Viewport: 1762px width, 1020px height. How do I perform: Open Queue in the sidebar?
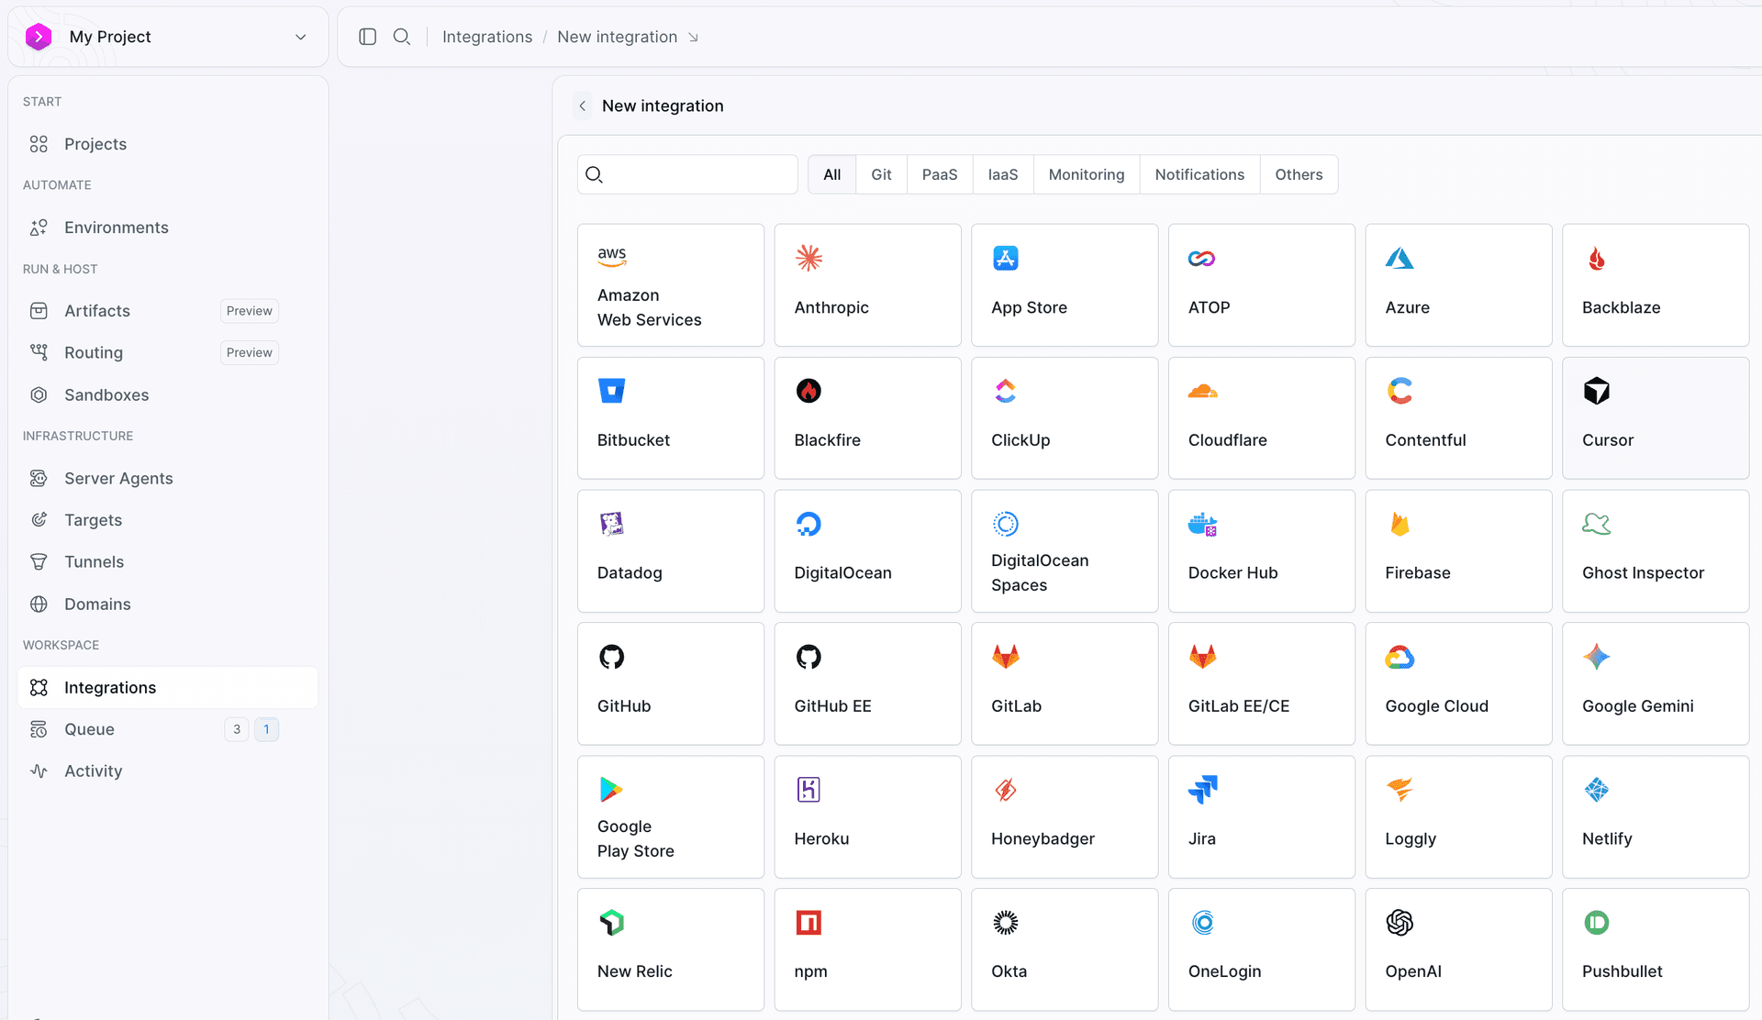[x=168, y=729]
